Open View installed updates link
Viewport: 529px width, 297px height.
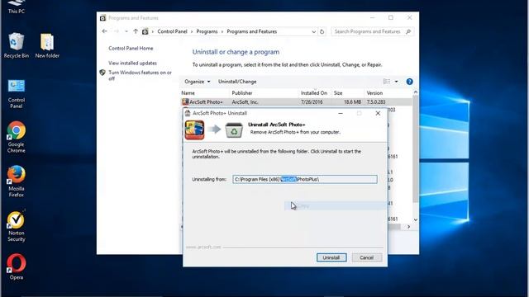(x=132, y=63)
